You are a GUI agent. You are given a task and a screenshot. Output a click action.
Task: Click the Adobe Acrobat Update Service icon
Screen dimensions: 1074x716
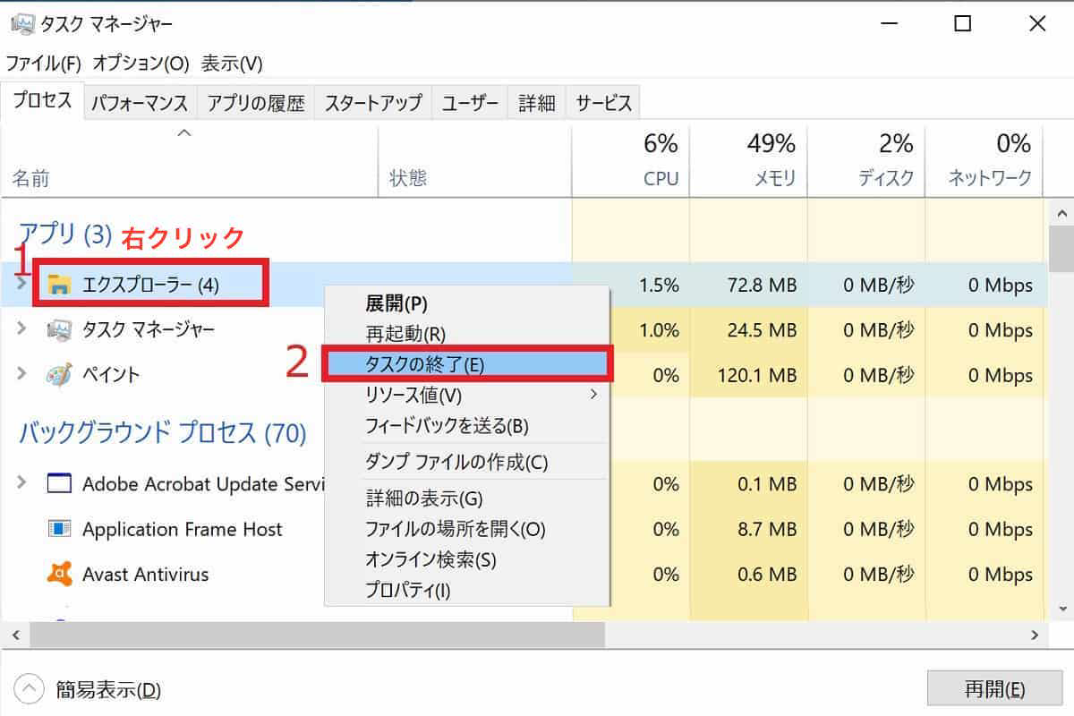click(59, 484)
